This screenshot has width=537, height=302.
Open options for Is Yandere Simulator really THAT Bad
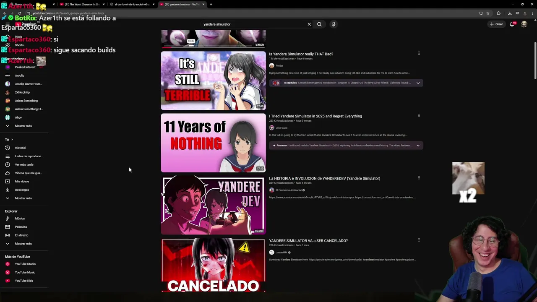(x=419, y=53)
